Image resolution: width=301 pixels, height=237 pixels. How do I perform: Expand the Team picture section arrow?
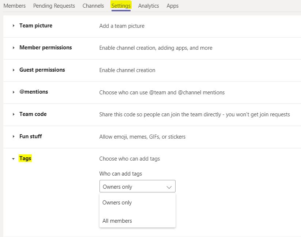pos(14,26)
